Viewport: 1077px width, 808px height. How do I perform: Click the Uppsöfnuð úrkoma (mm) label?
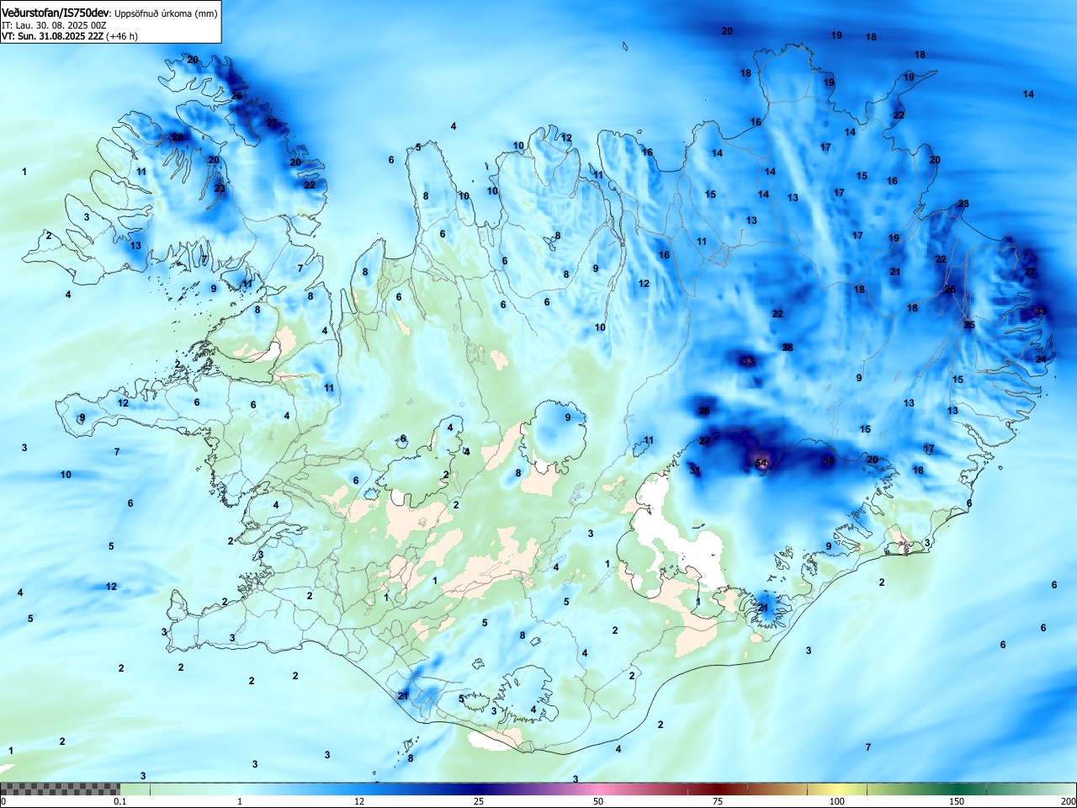[166, 14]
